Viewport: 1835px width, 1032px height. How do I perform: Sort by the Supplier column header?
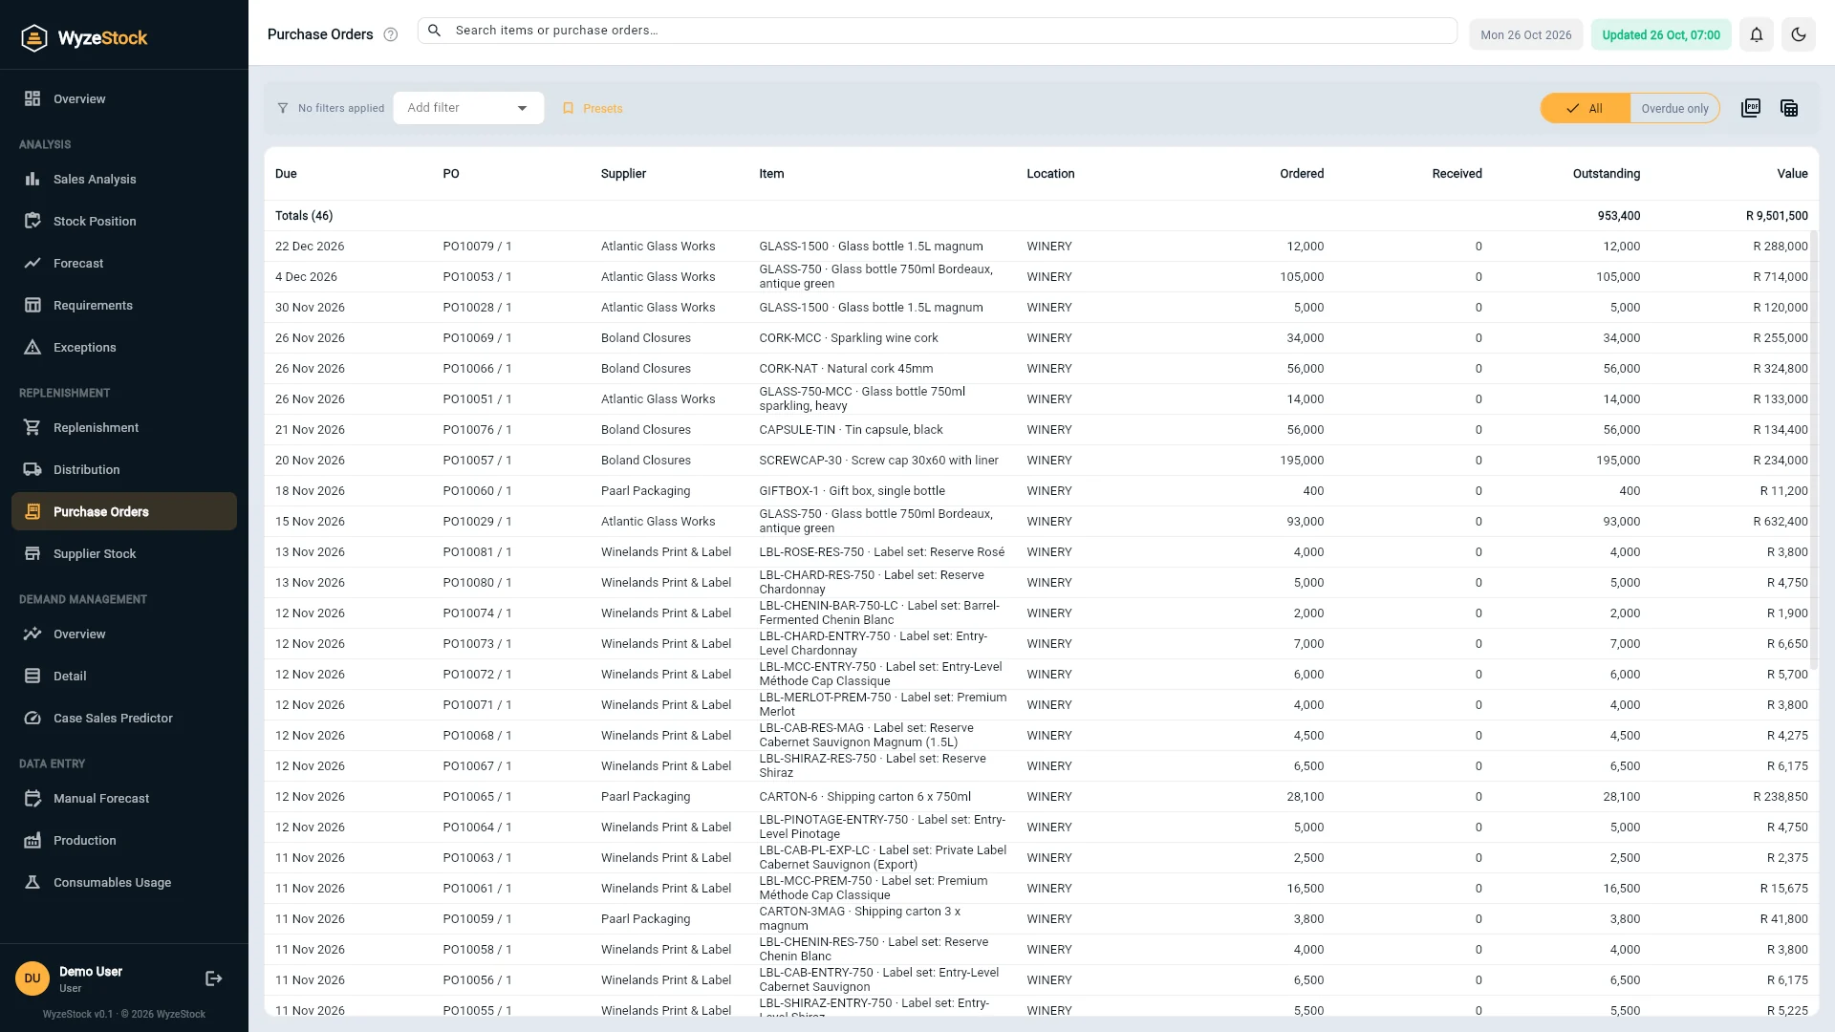(x=623, y=174)
